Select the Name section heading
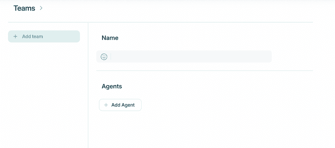Screen dimensions: 335x148 tap(110, 38)
